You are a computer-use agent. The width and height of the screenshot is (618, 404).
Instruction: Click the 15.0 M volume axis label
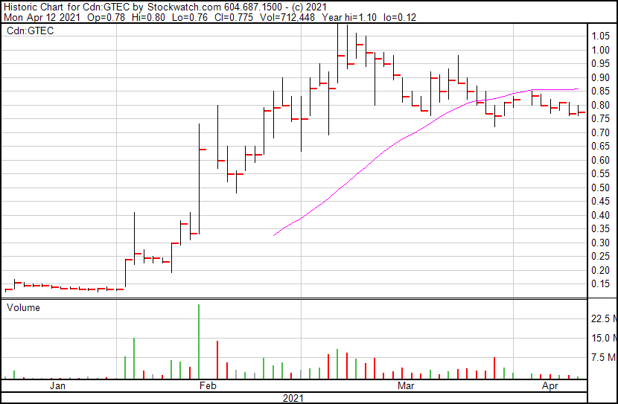pyautogui.click(x=604, y=338)
